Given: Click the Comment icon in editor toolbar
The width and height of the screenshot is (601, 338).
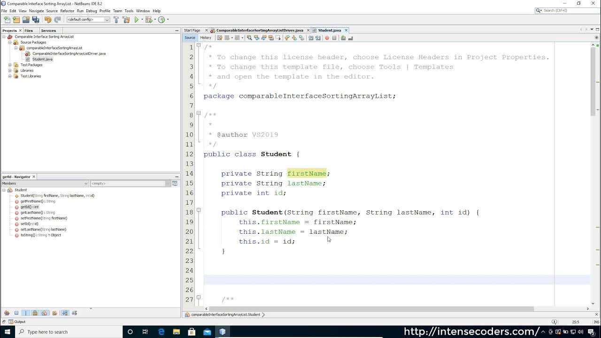Looking at the screenshot, I should click(x=343, y=38).
